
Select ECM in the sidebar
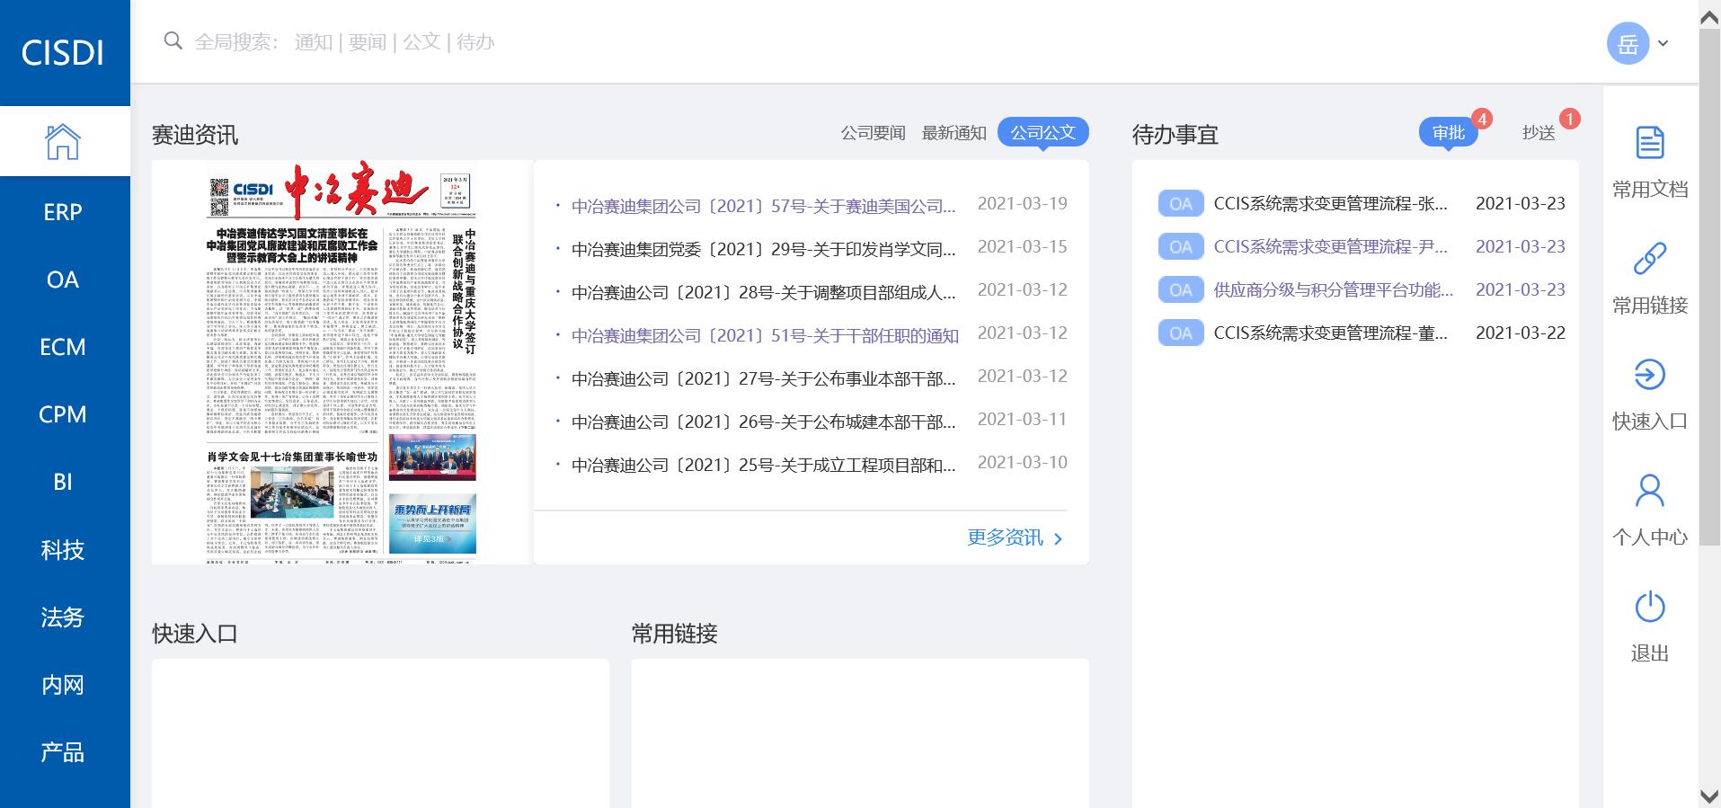click(63, 347)
